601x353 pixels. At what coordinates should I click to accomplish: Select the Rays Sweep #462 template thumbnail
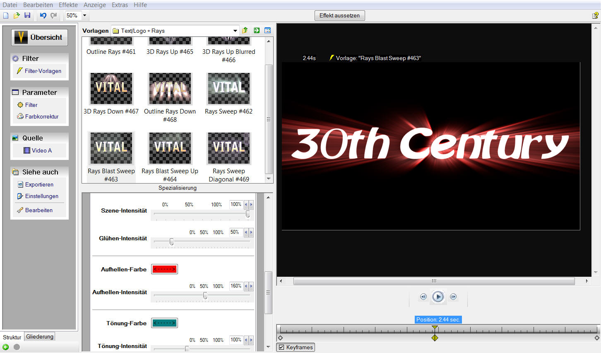point(228,89)
